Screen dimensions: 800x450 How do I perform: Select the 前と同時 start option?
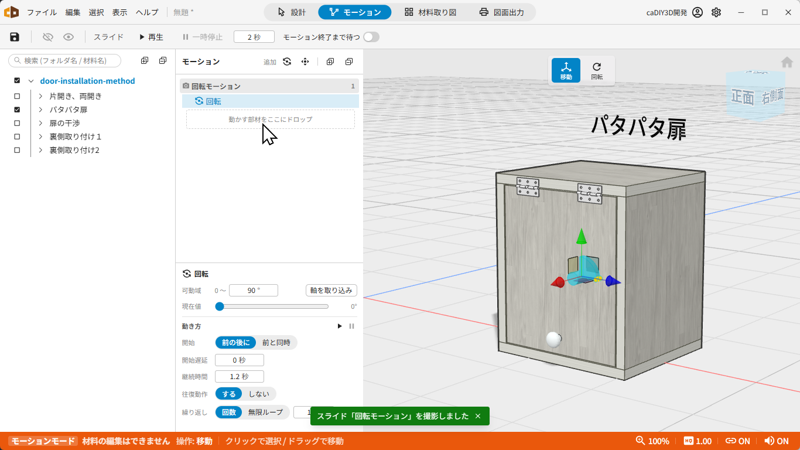(276, 343)
